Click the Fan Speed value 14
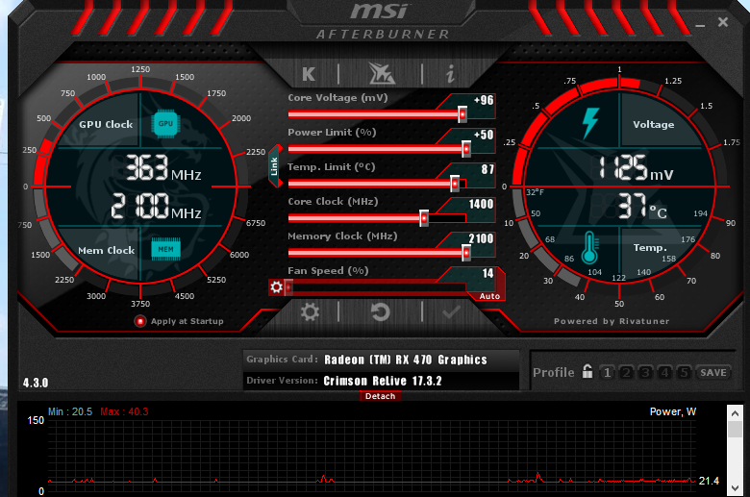Screen dimensions: 750x497 point(487,273)
